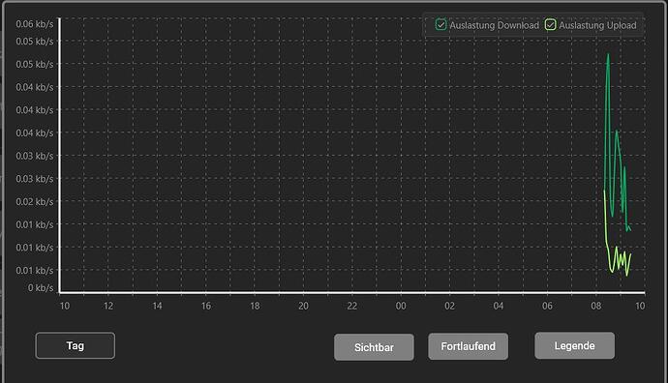Click the 0.02 kb/s axis label
This screenshot has height=383, width=668.
(35, 201)
